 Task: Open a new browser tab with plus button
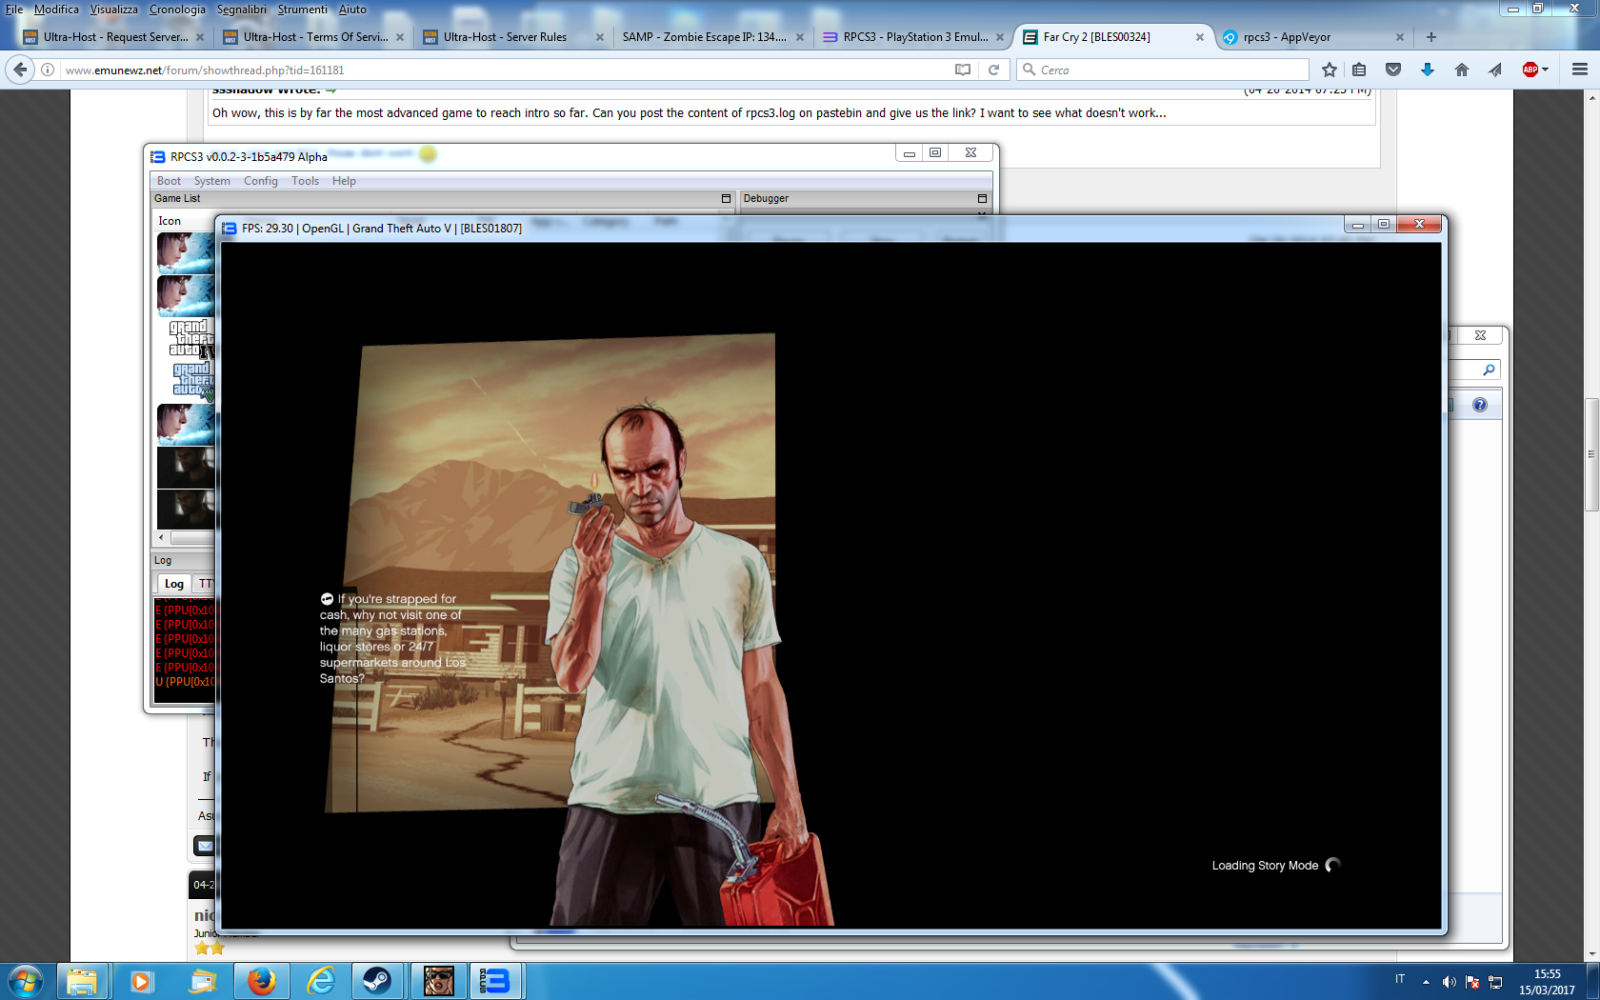pos(1430,37)
